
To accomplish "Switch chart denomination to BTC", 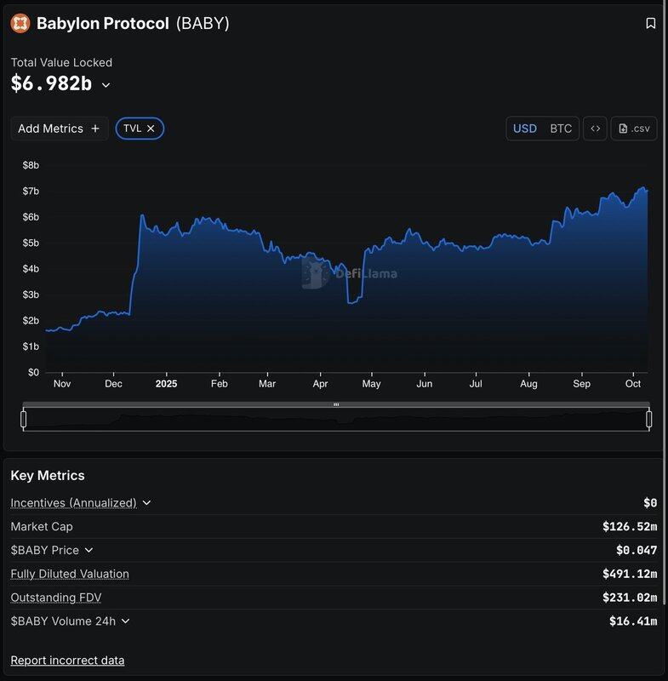I will click(x=561, y=129).
